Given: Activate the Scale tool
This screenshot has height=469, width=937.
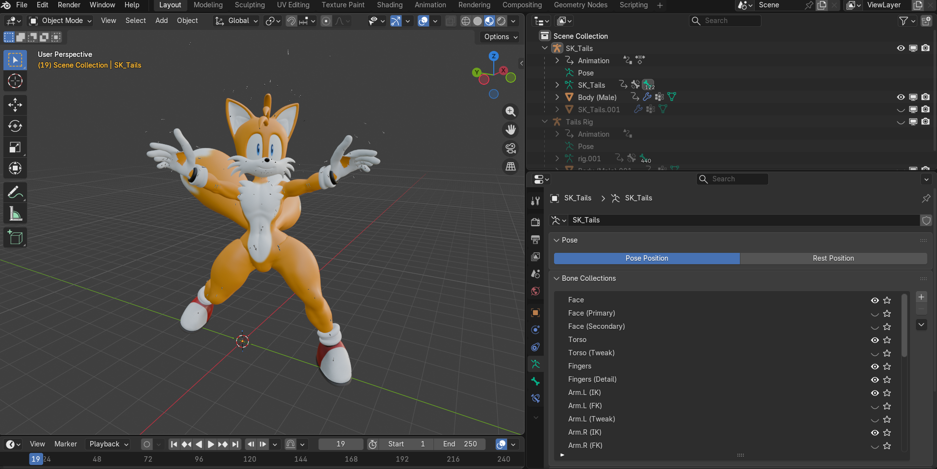Looking at the screenshot, I should 15,147.
